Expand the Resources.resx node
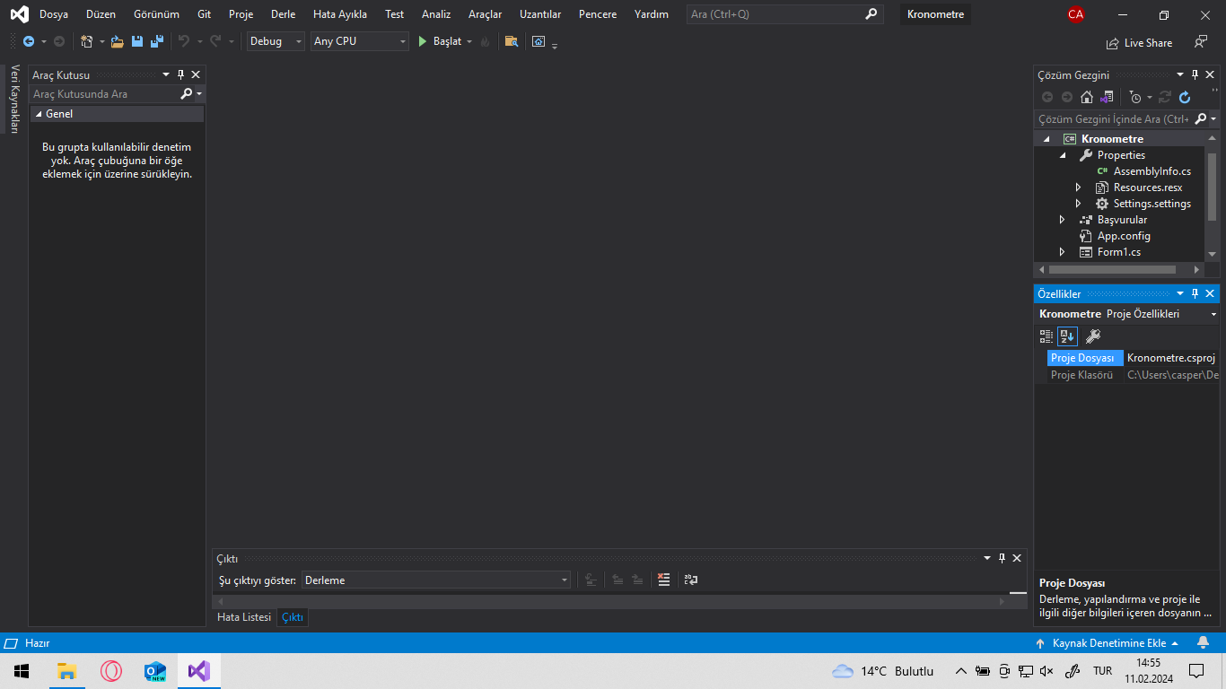 [x=1079, y=188]
